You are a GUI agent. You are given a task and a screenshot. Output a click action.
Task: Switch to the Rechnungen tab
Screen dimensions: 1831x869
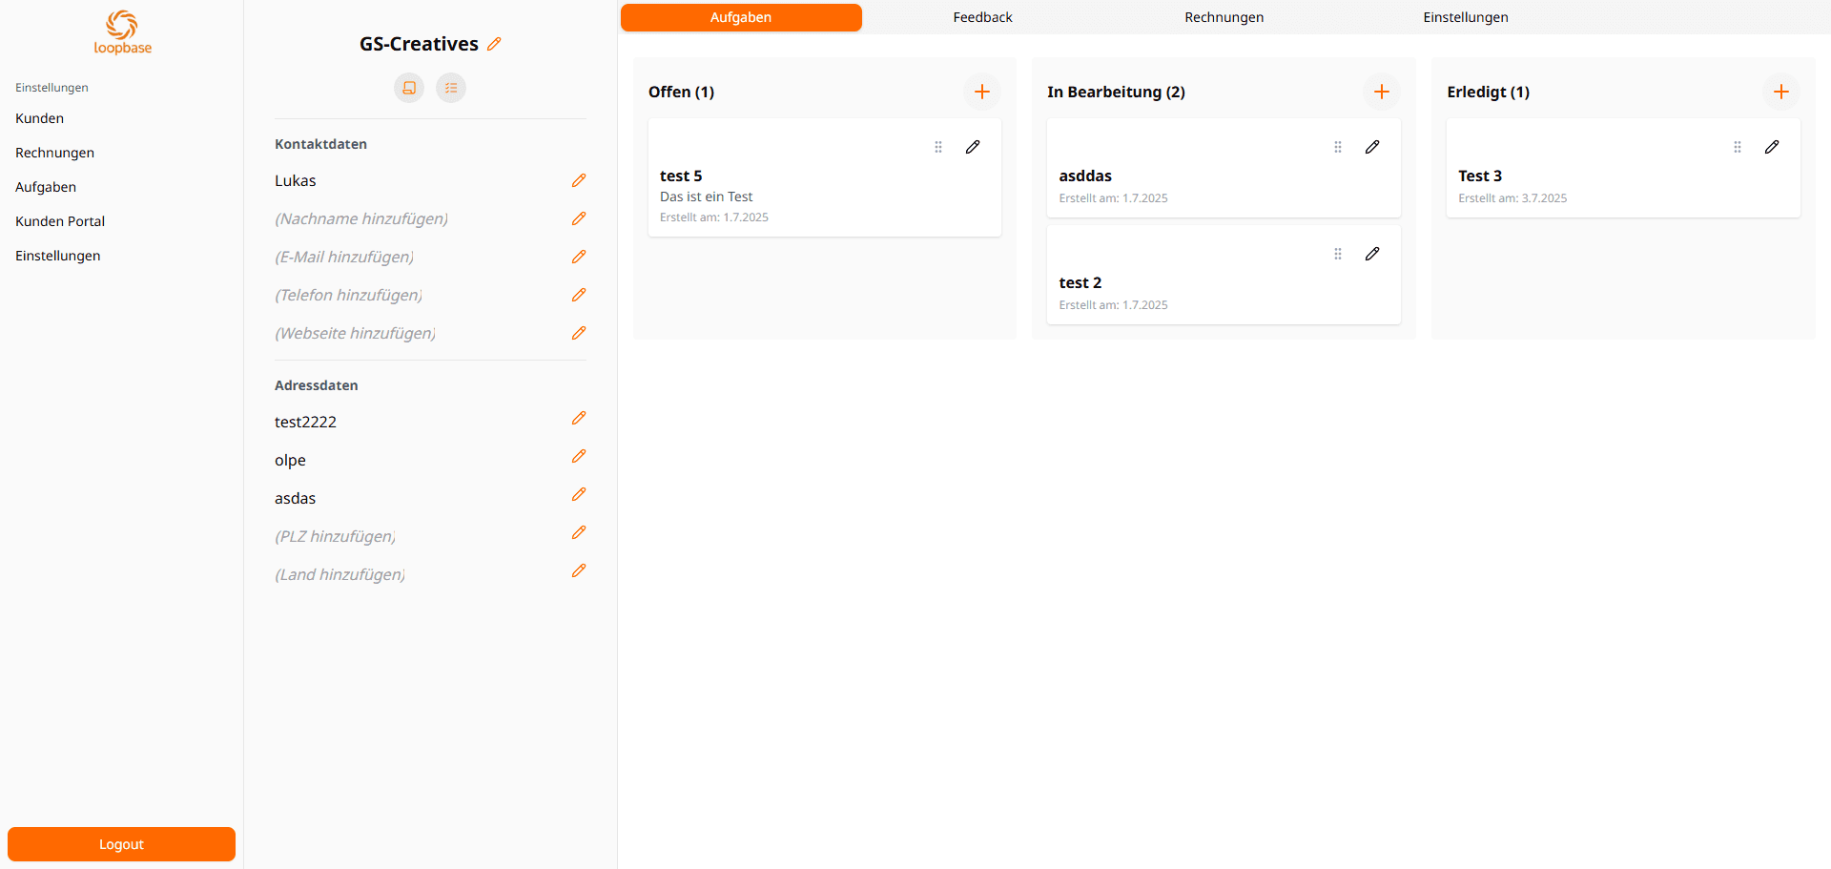[x=1224, y=17]
